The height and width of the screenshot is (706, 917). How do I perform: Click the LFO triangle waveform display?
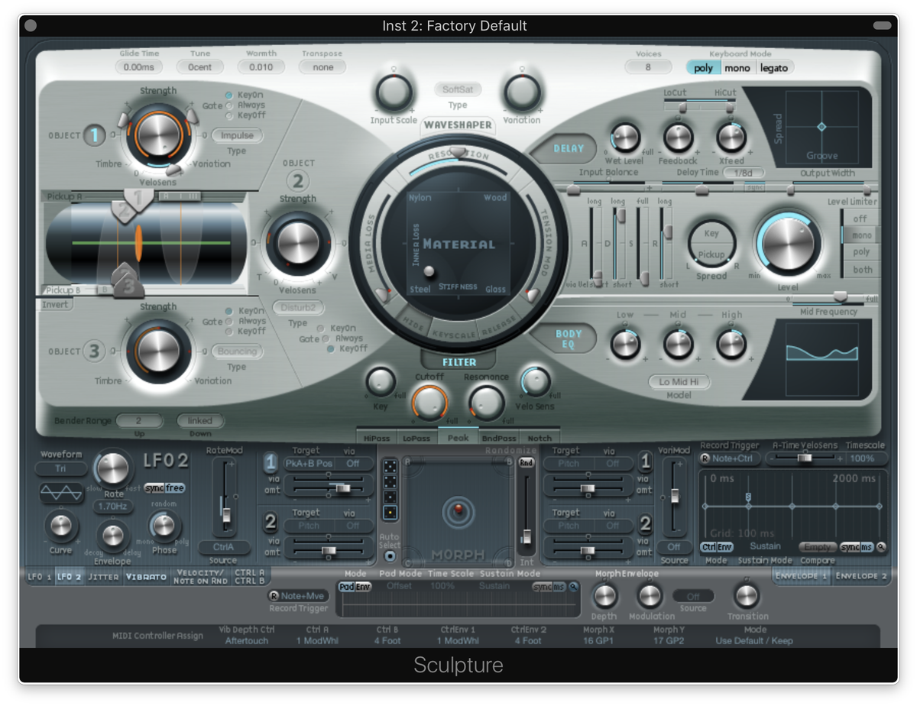(x=61, y=493)
